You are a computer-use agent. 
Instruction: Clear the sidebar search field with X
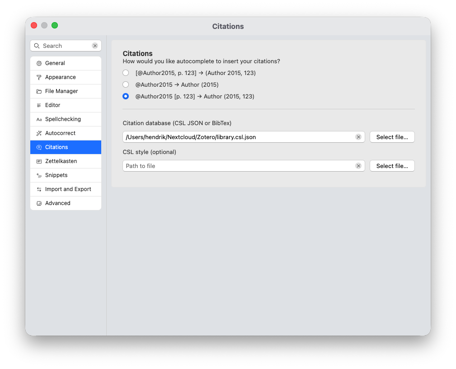tap(95, 46)
